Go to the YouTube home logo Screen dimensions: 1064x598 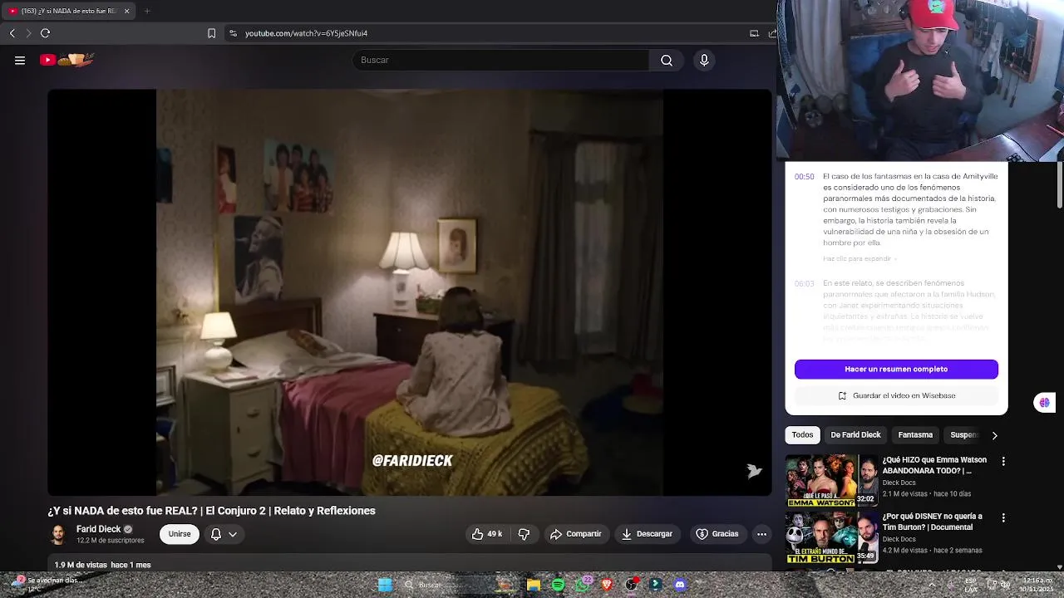coord(67,60)
